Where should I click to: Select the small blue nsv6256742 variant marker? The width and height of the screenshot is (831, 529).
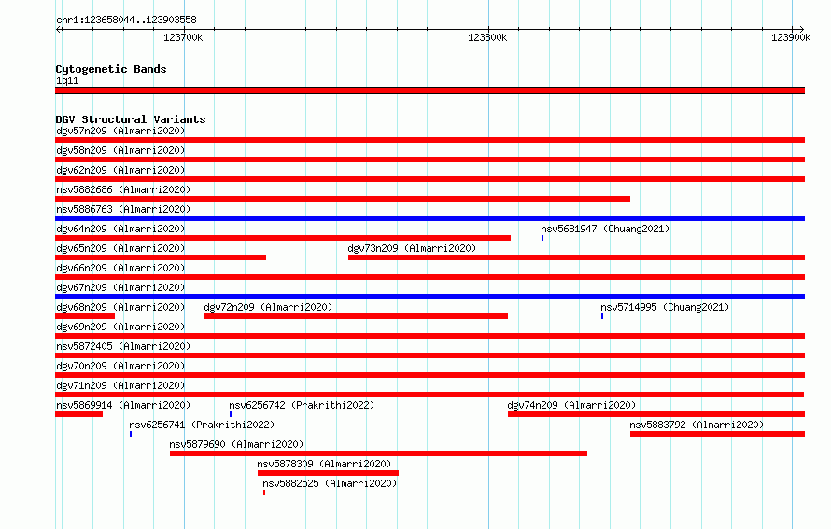[231, 414]
